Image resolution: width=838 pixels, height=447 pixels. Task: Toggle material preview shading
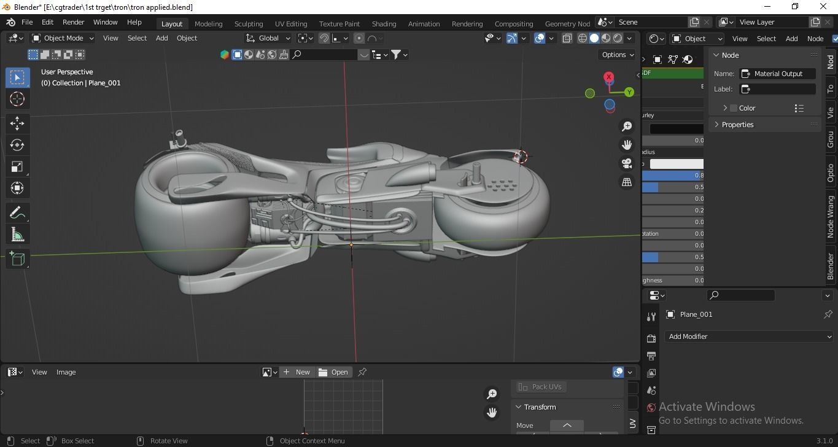606,38
